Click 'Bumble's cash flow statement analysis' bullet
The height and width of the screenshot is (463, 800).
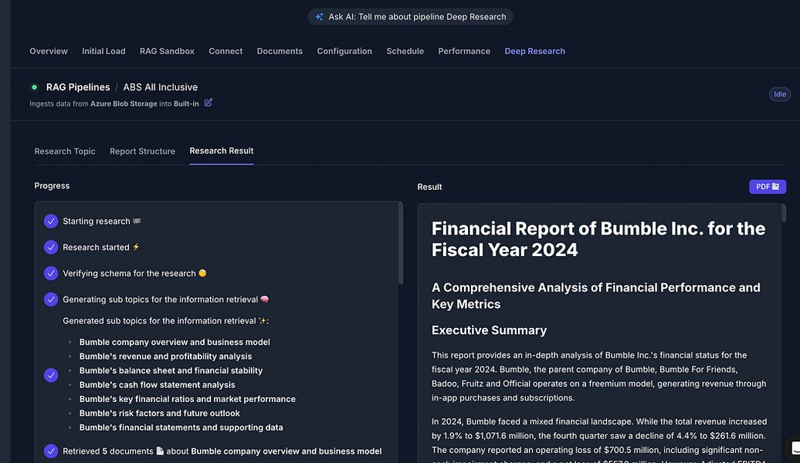(158, 385)
